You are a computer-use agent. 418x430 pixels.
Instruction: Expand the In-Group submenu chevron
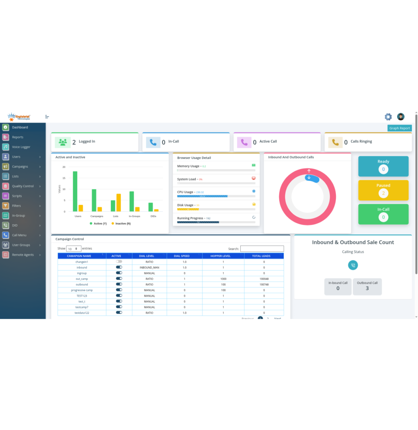[40, 216]
